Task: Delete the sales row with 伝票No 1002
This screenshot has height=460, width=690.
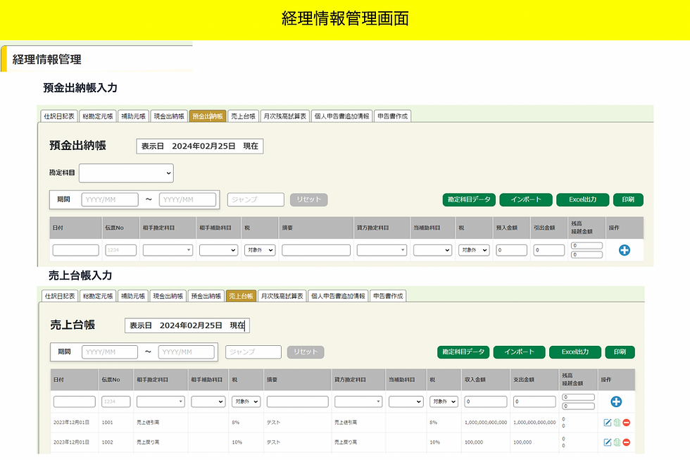Action: click(x=626, y=442)
